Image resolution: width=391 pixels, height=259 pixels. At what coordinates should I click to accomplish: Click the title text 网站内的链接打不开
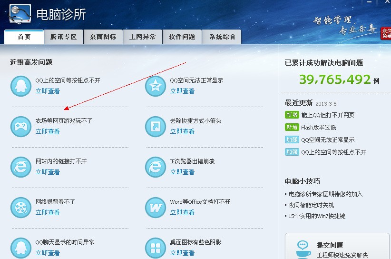point(61,161)
